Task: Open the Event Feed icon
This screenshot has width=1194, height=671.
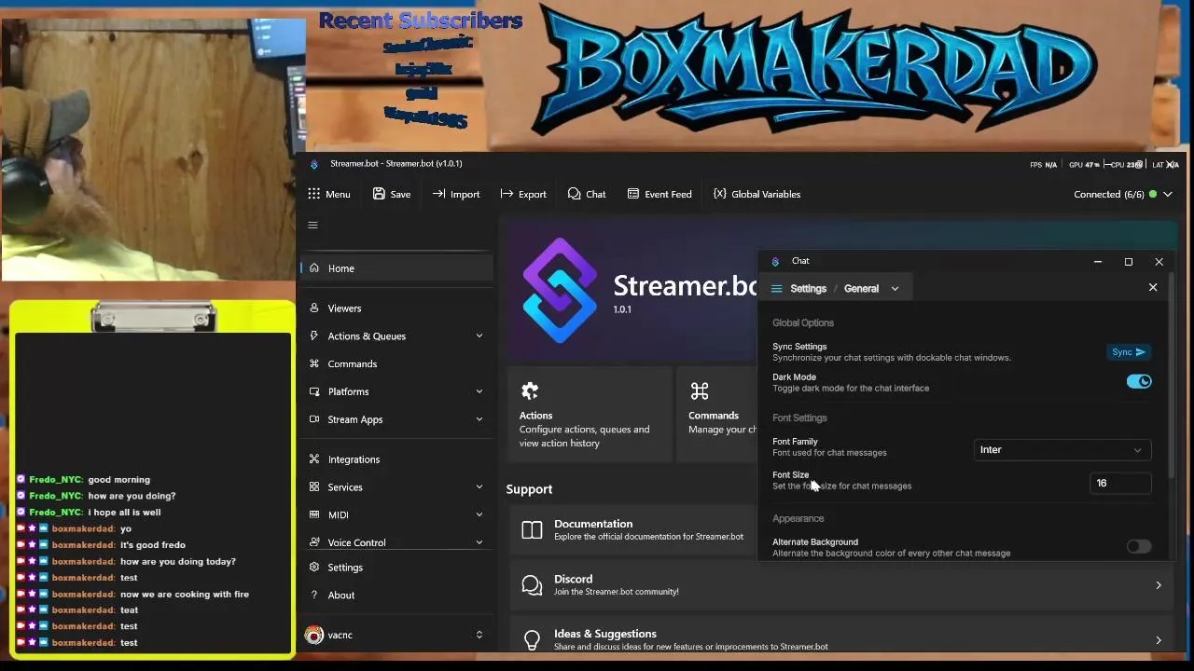Action: click(633, 194)
